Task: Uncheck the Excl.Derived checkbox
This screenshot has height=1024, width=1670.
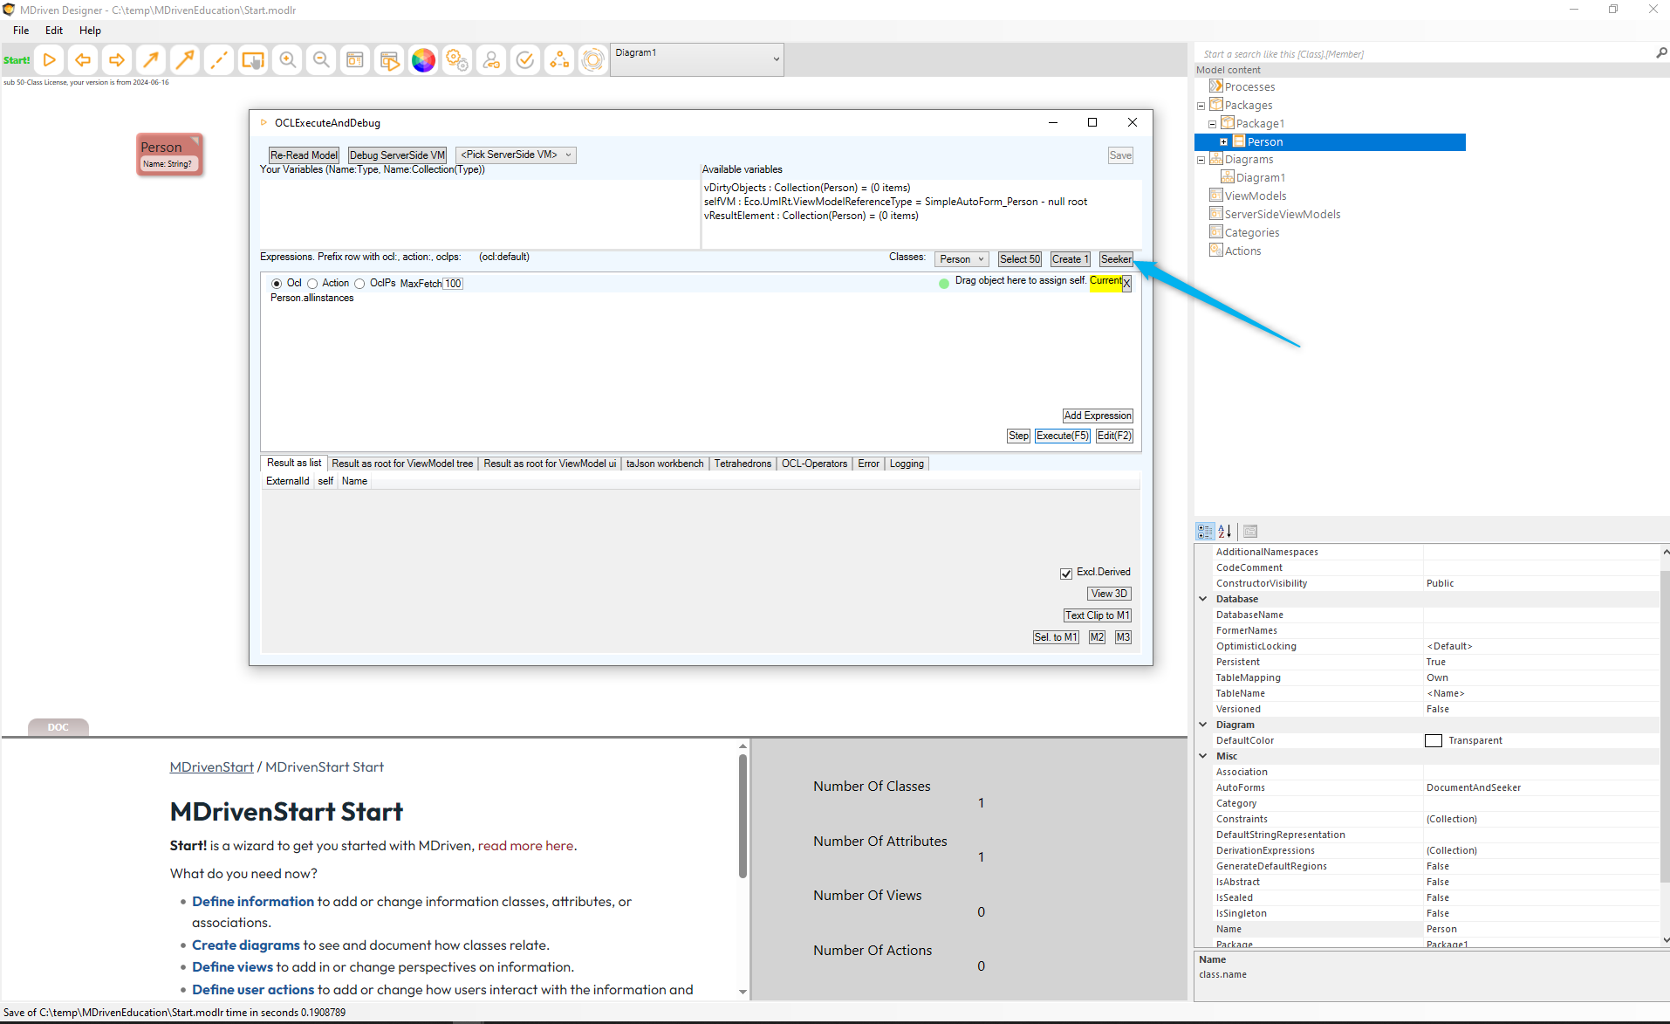Action: click(1065, 574)
